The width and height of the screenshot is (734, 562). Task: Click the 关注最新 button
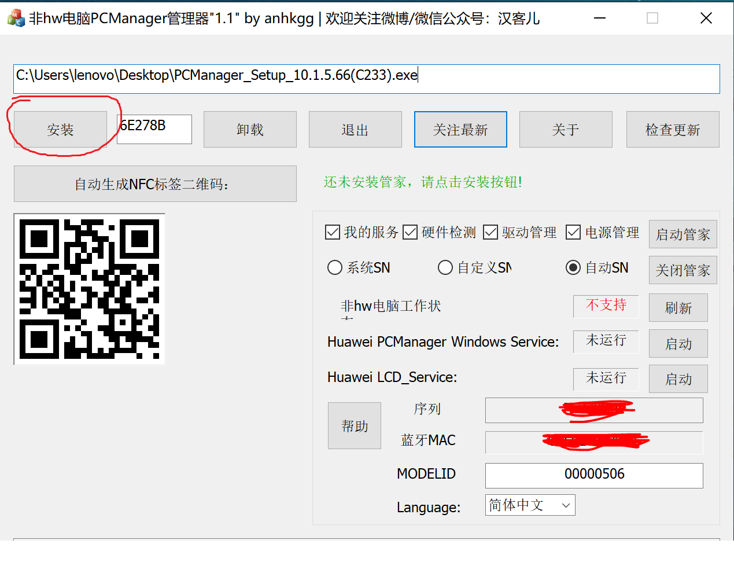point(460,129)
